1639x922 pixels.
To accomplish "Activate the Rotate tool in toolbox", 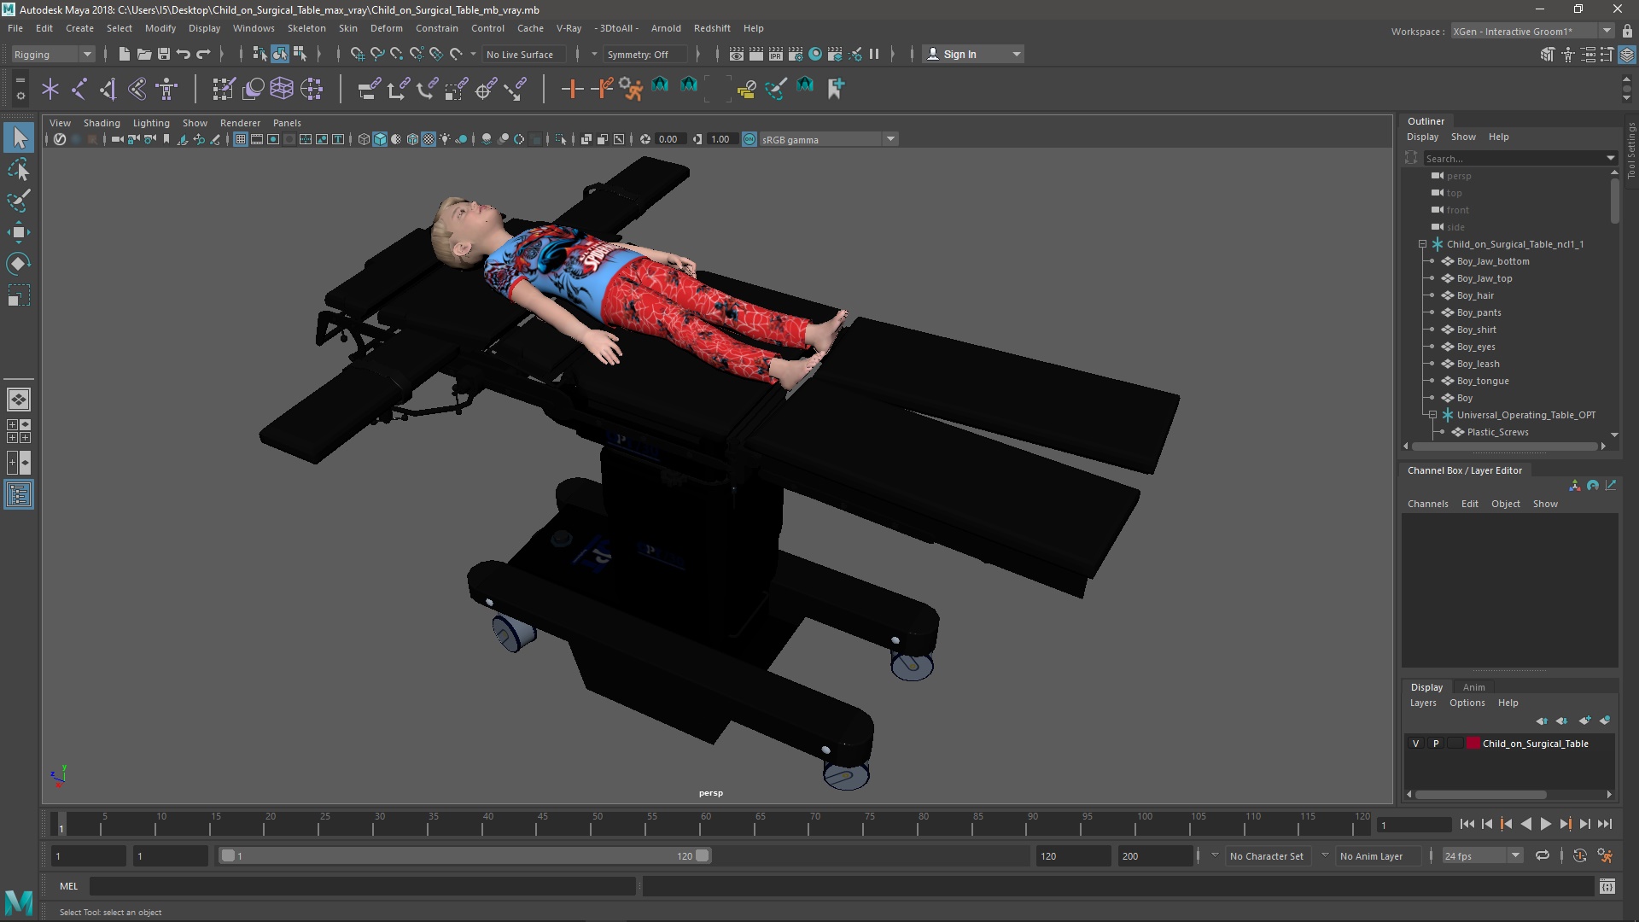I will (19, 264).
